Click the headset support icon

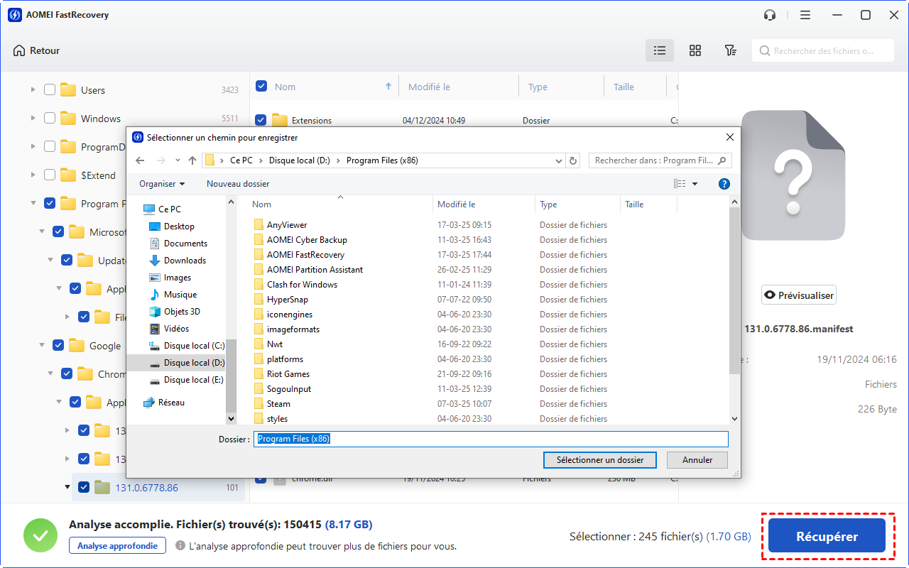[770, 15]
